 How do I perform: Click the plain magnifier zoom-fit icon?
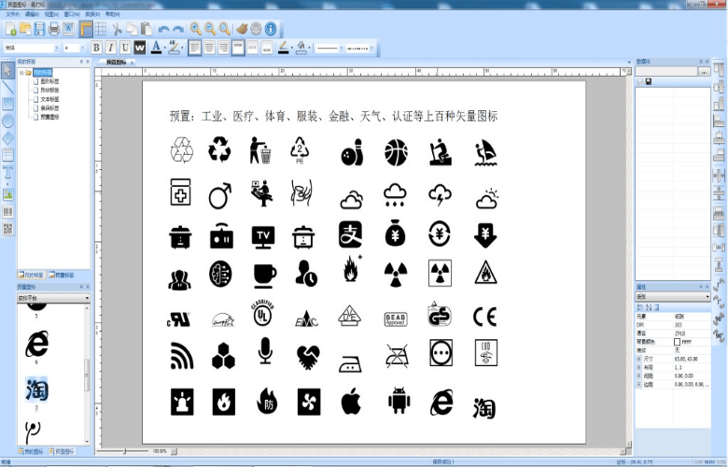225,29
